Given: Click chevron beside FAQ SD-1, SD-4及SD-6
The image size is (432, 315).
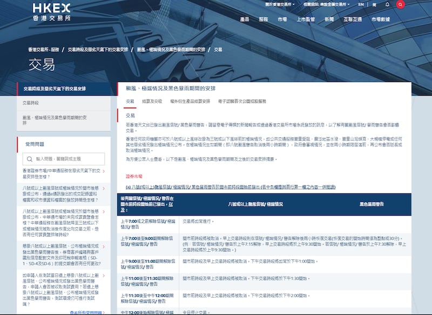Looking at the screenshot, I should pos(104,246).
